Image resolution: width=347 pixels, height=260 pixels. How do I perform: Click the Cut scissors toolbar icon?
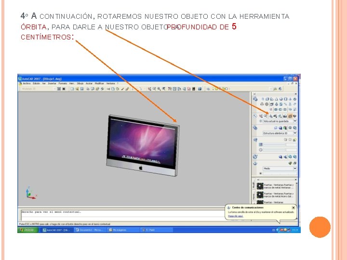point(108,89)
